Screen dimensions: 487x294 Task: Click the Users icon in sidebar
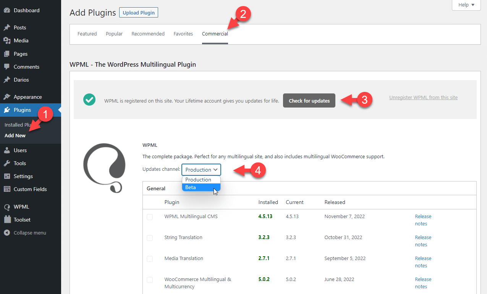click(x=7, y=150)
